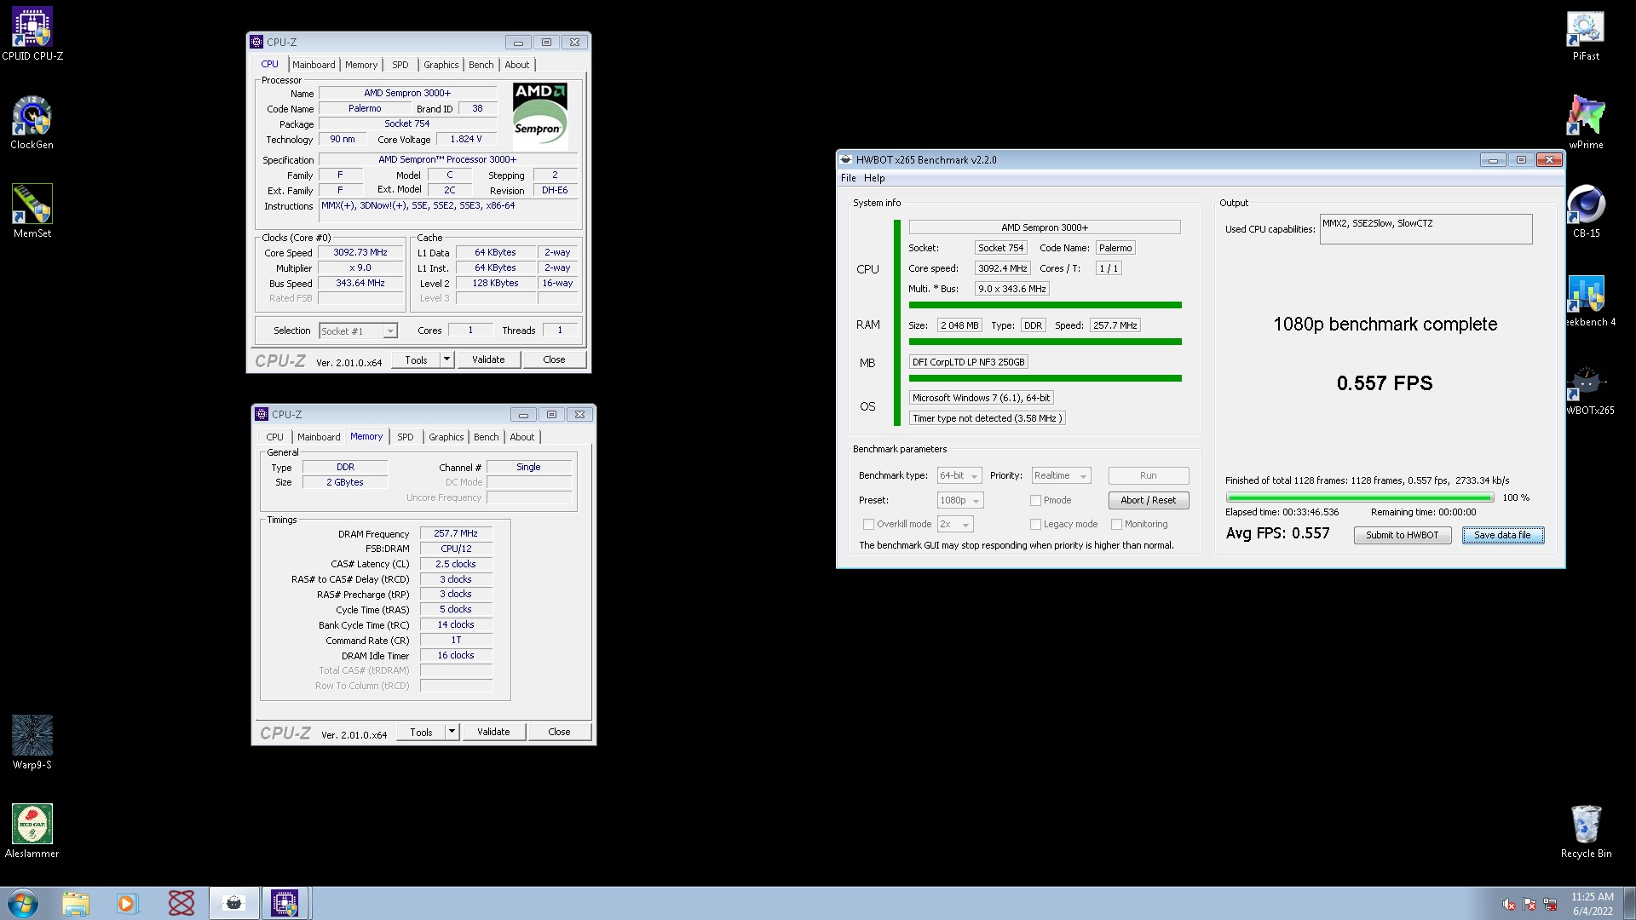Enable the Legacy mode checkbox
The image size is (1636, 920).
(1035, 524)
